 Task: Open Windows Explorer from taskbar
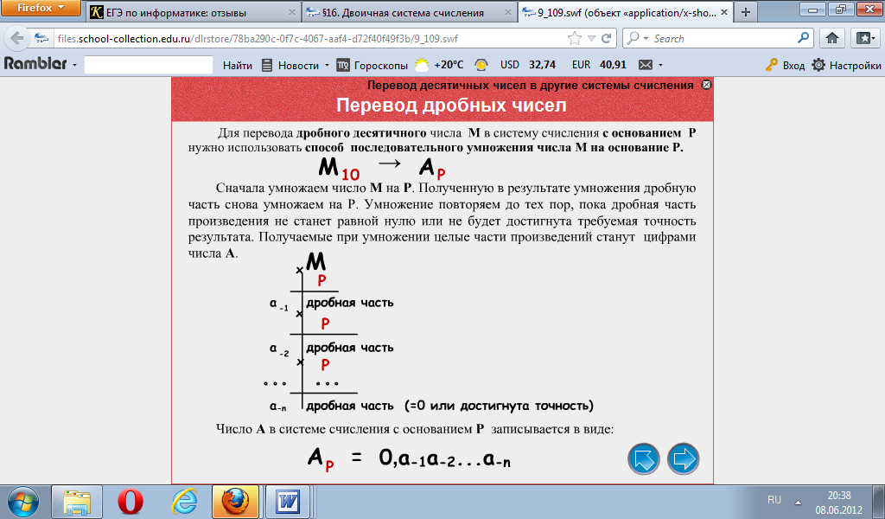[77, 502]
